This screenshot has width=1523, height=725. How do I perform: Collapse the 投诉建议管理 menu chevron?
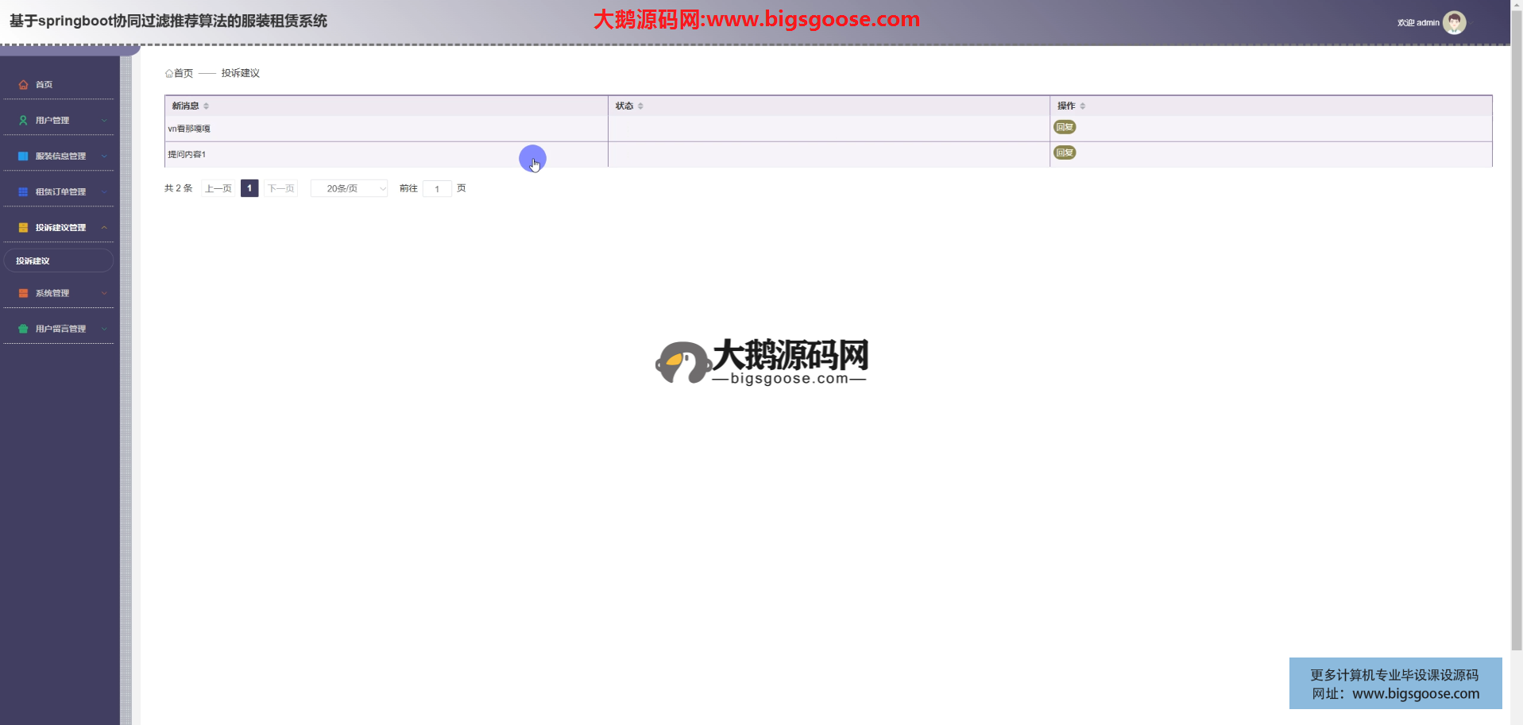tap(104, 228)
